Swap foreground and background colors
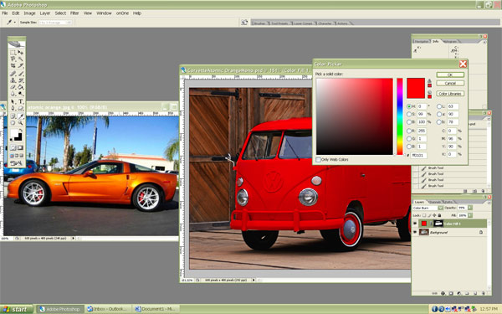Image resolution: width=502 pixels, height=314 pixels. (x=21, y=131)
